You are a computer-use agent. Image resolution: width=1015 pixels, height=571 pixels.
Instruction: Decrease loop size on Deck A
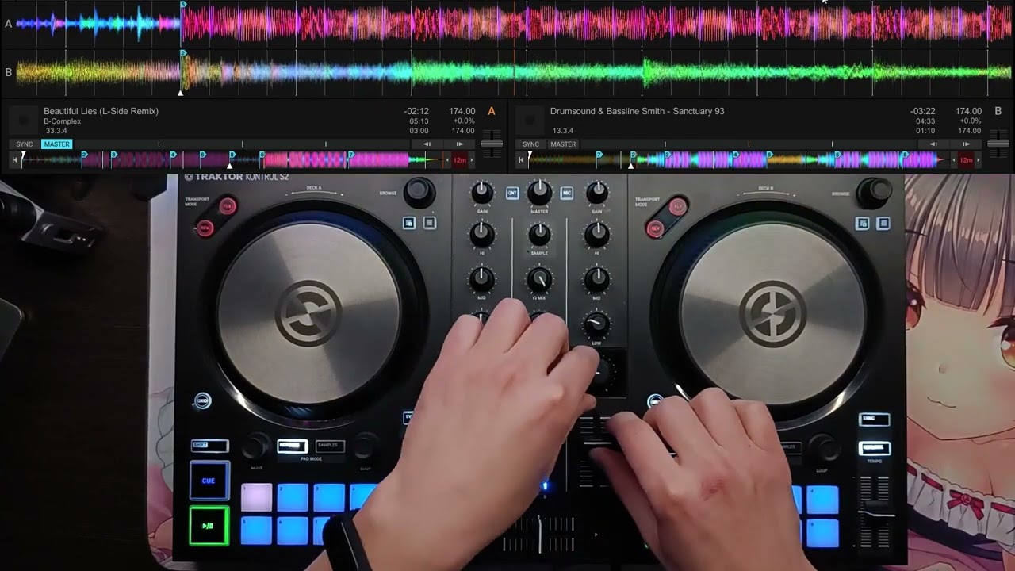(x=447, y=160)
